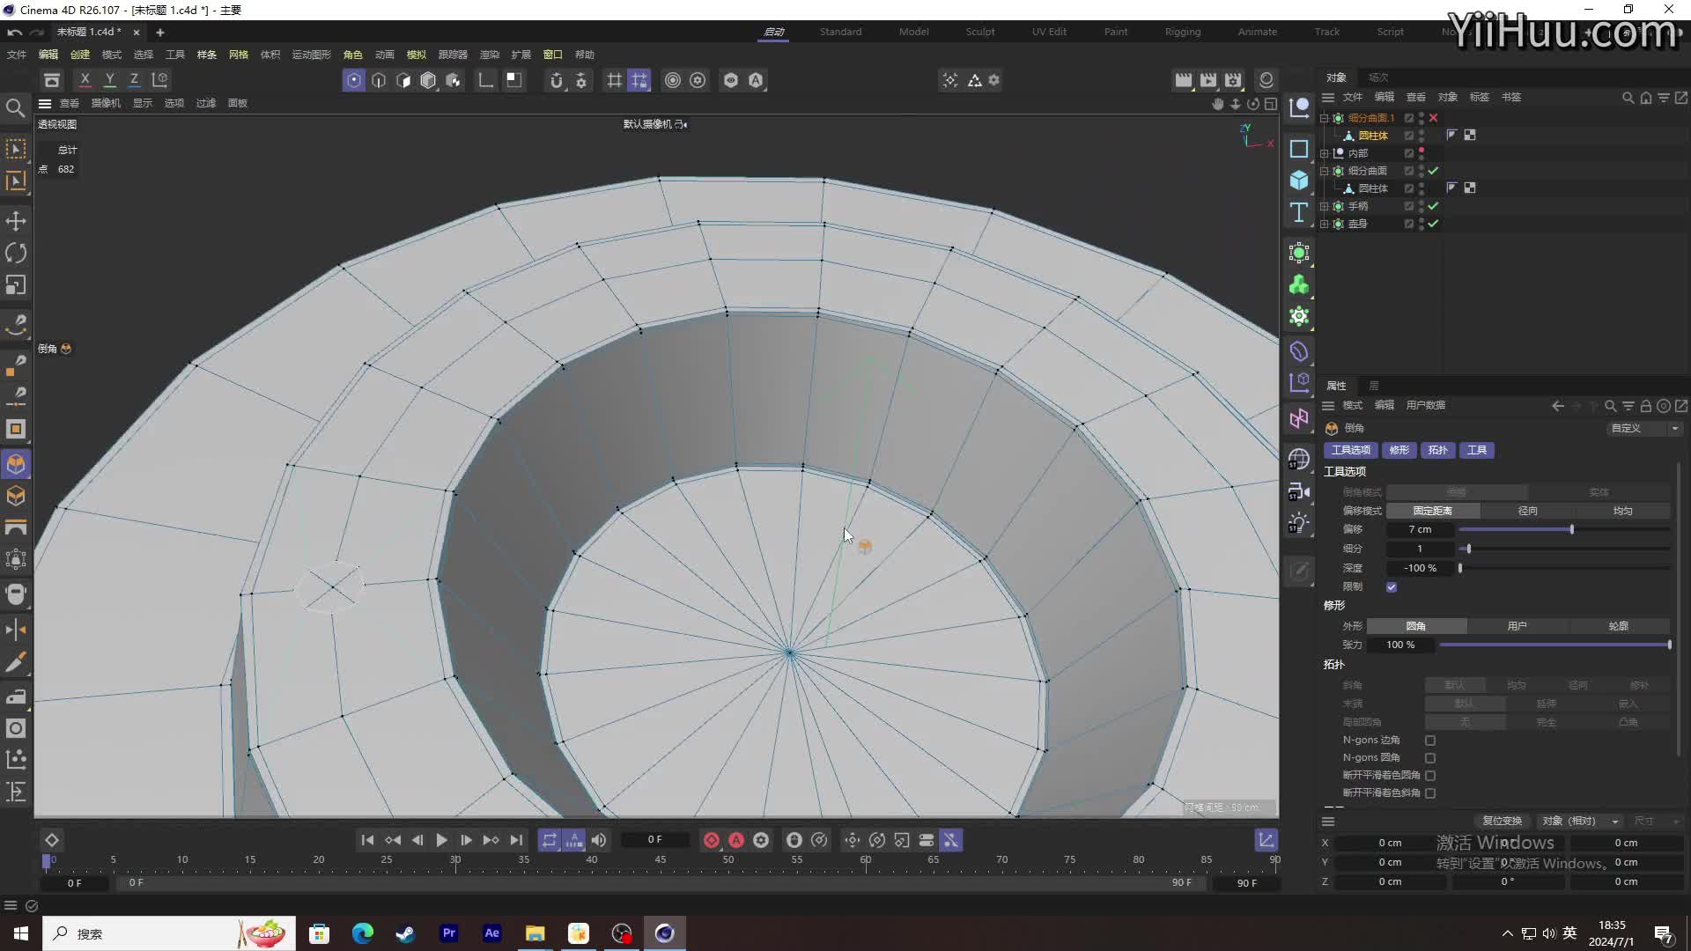Set shape to 轮廓
The image size is (1691, 951).
coord(1619,627)
